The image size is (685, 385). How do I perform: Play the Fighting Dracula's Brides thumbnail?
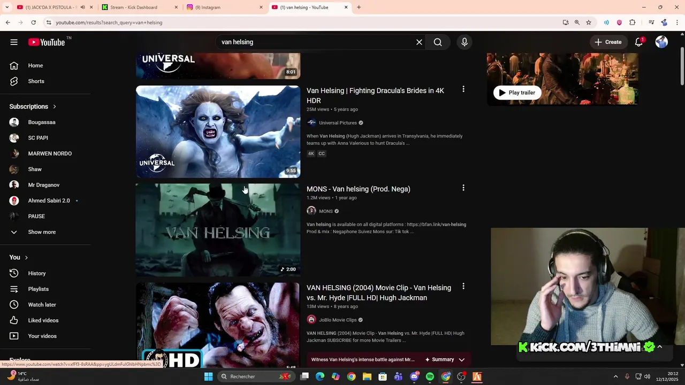(218, 132)
